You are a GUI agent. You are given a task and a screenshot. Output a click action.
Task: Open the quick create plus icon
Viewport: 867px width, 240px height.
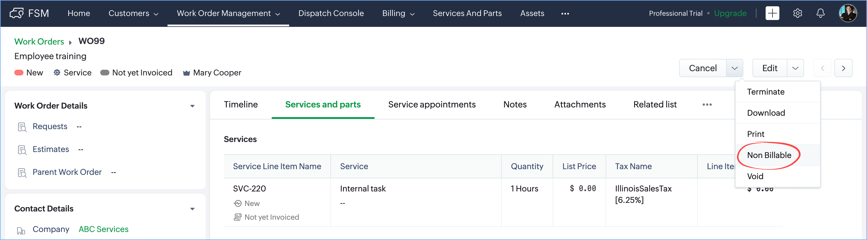point(772,13)
